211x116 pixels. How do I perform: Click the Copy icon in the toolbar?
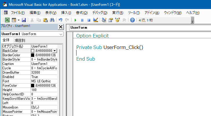39,20
